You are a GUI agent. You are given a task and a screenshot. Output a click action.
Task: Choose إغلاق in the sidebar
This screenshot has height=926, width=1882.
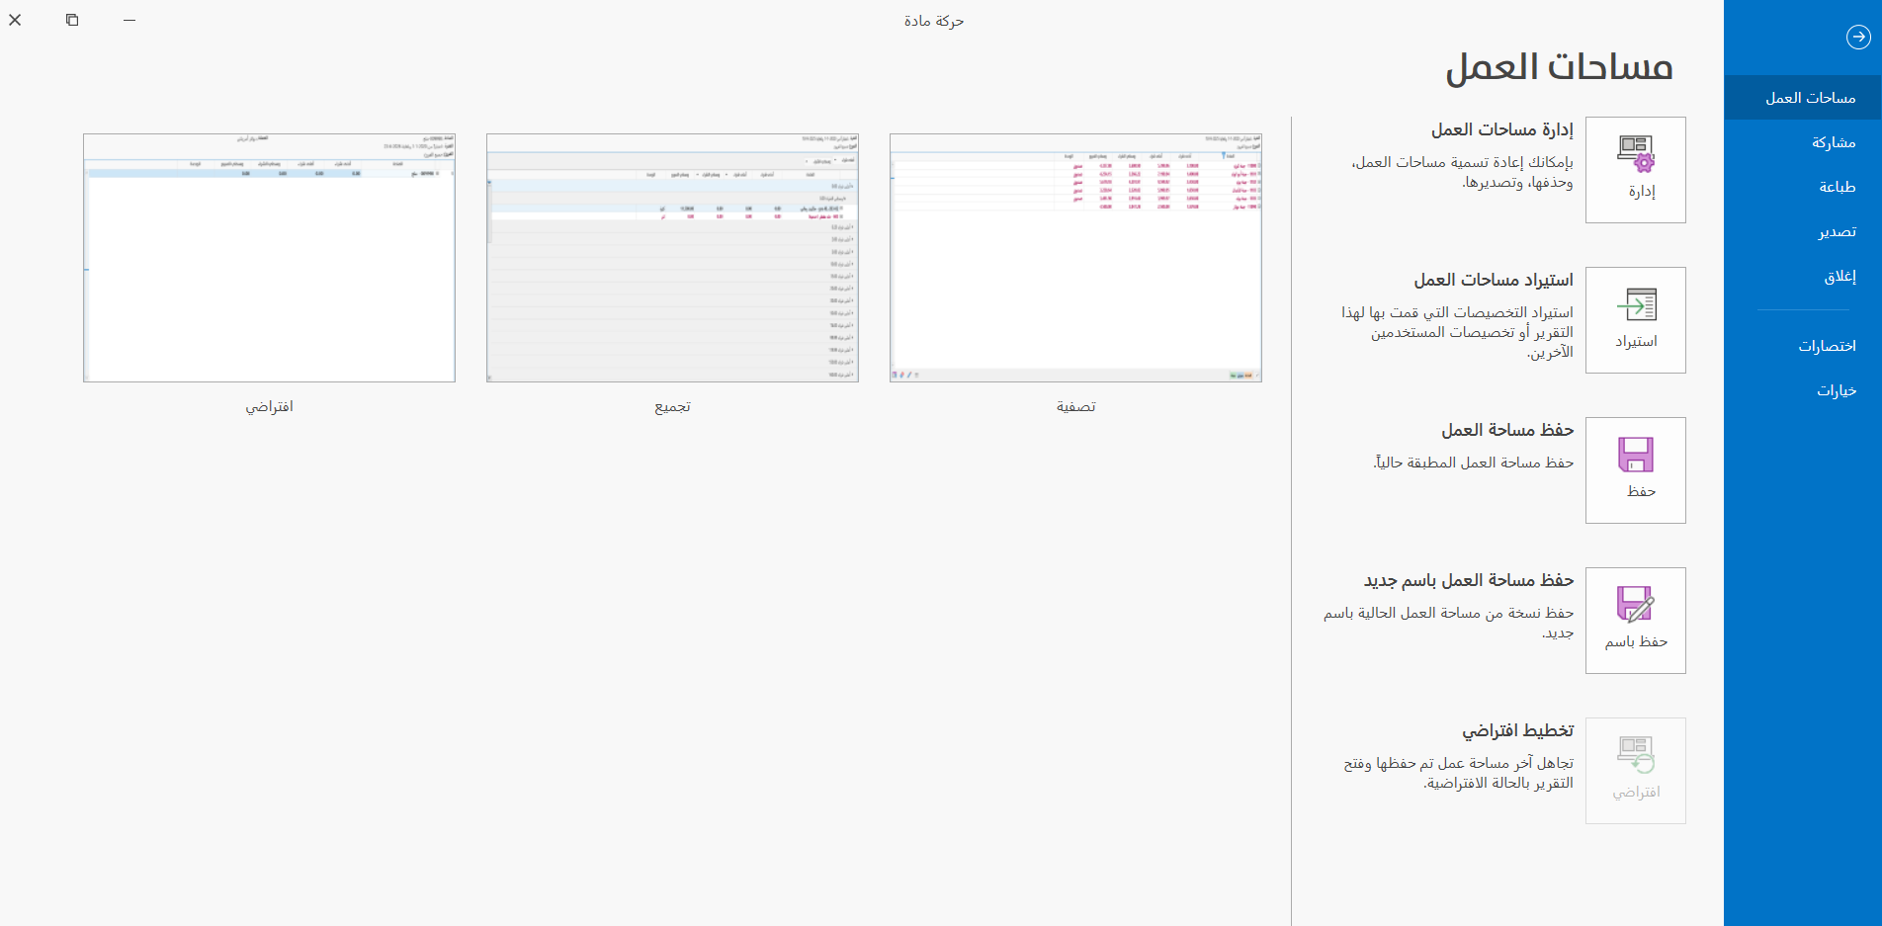tap(1803, 276)
